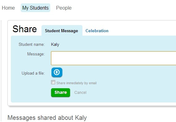Viewport: 176px width, 122px height.
Task: Click the Cancel link
Action: [80, 93]
